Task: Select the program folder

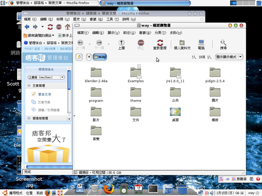Action: [x=96, y=95]
